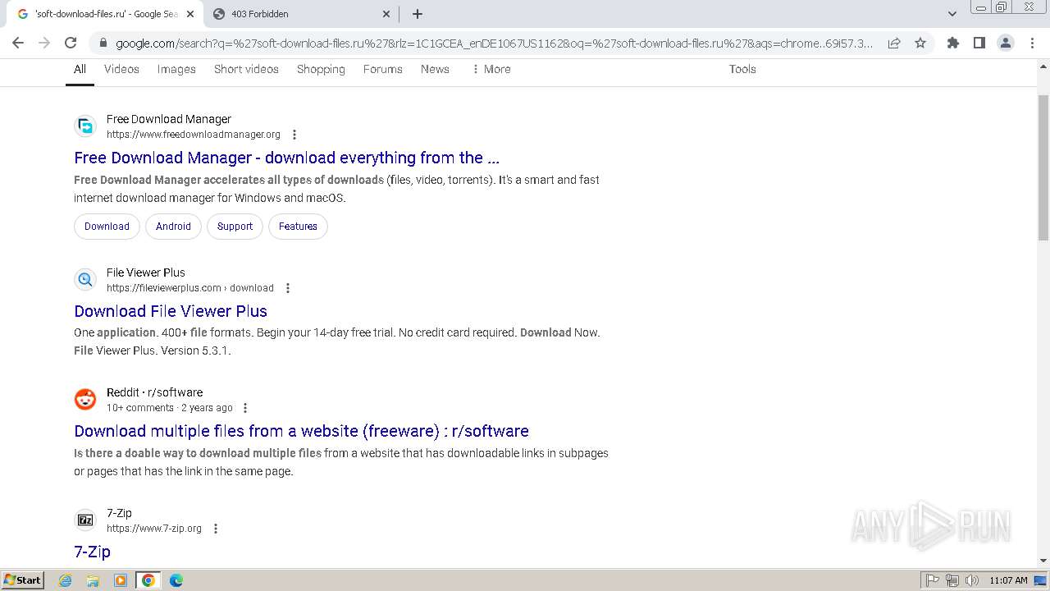The width and height of the screenshot is (1050, 591).
Task: Launch Microsoft Edge from the taskbar
Action: point(176,580)
